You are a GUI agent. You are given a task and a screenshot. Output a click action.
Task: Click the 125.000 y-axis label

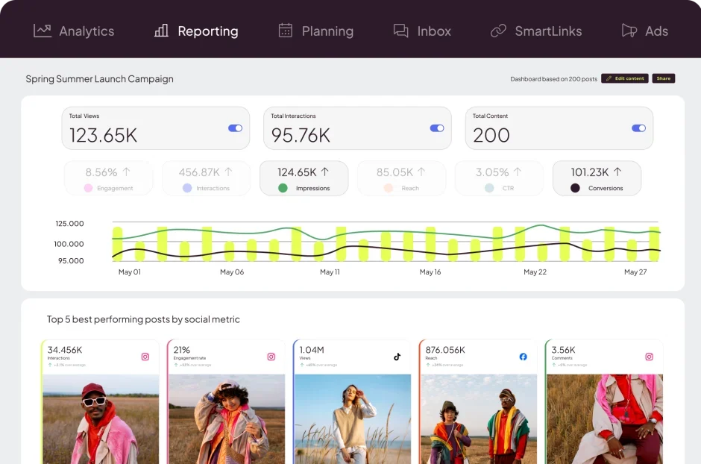coord(69,224)
